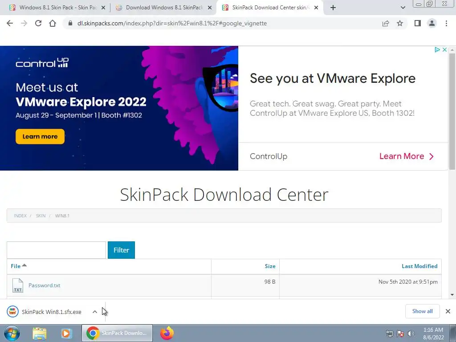Click the file filter text field
The height and width of the screenshot is (342, 456).
click(x=57, y=250)
